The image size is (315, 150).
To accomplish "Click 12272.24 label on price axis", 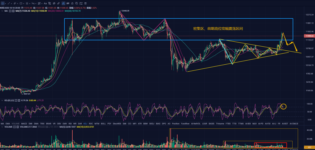I will pos(309,15).
